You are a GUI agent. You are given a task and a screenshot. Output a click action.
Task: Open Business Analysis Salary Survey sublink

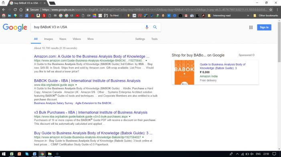click(53, 103)
